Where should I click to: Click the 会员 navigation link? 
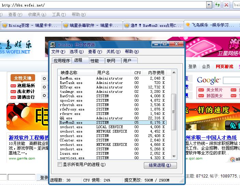pos(206,67)
